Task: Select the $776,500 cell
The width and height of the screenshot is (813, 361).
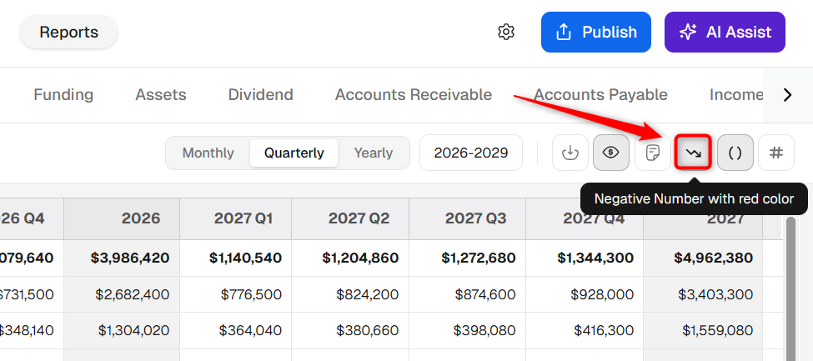Action: point(236,294)
